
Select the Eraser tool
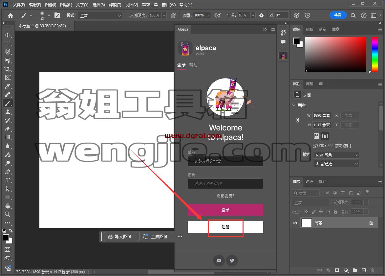pyautogui.click(x=7, y=129)
